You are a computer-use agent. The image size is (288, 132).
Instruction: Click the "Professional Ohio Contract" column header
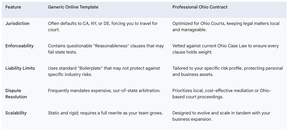(x=200, y=7)
